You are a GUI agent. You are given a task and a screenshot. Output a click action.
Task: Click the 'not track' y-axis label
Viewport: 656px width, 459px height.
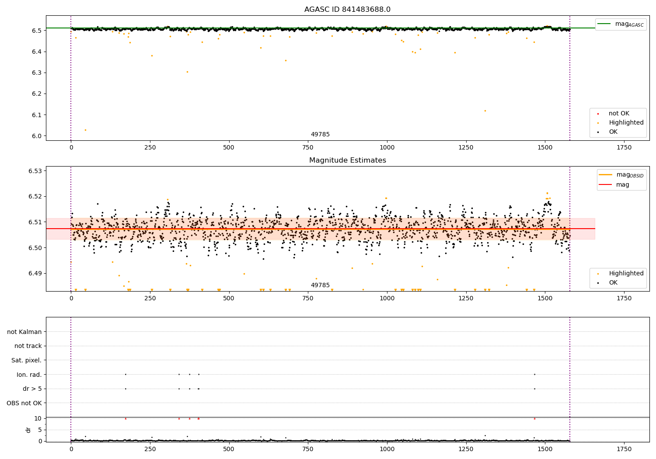click(28, 346)
